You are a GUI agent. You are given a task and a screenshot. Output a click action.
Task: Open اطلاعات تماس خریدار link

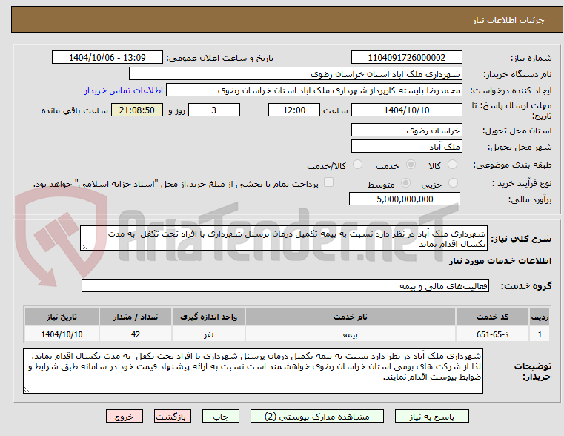click(124, 90)
